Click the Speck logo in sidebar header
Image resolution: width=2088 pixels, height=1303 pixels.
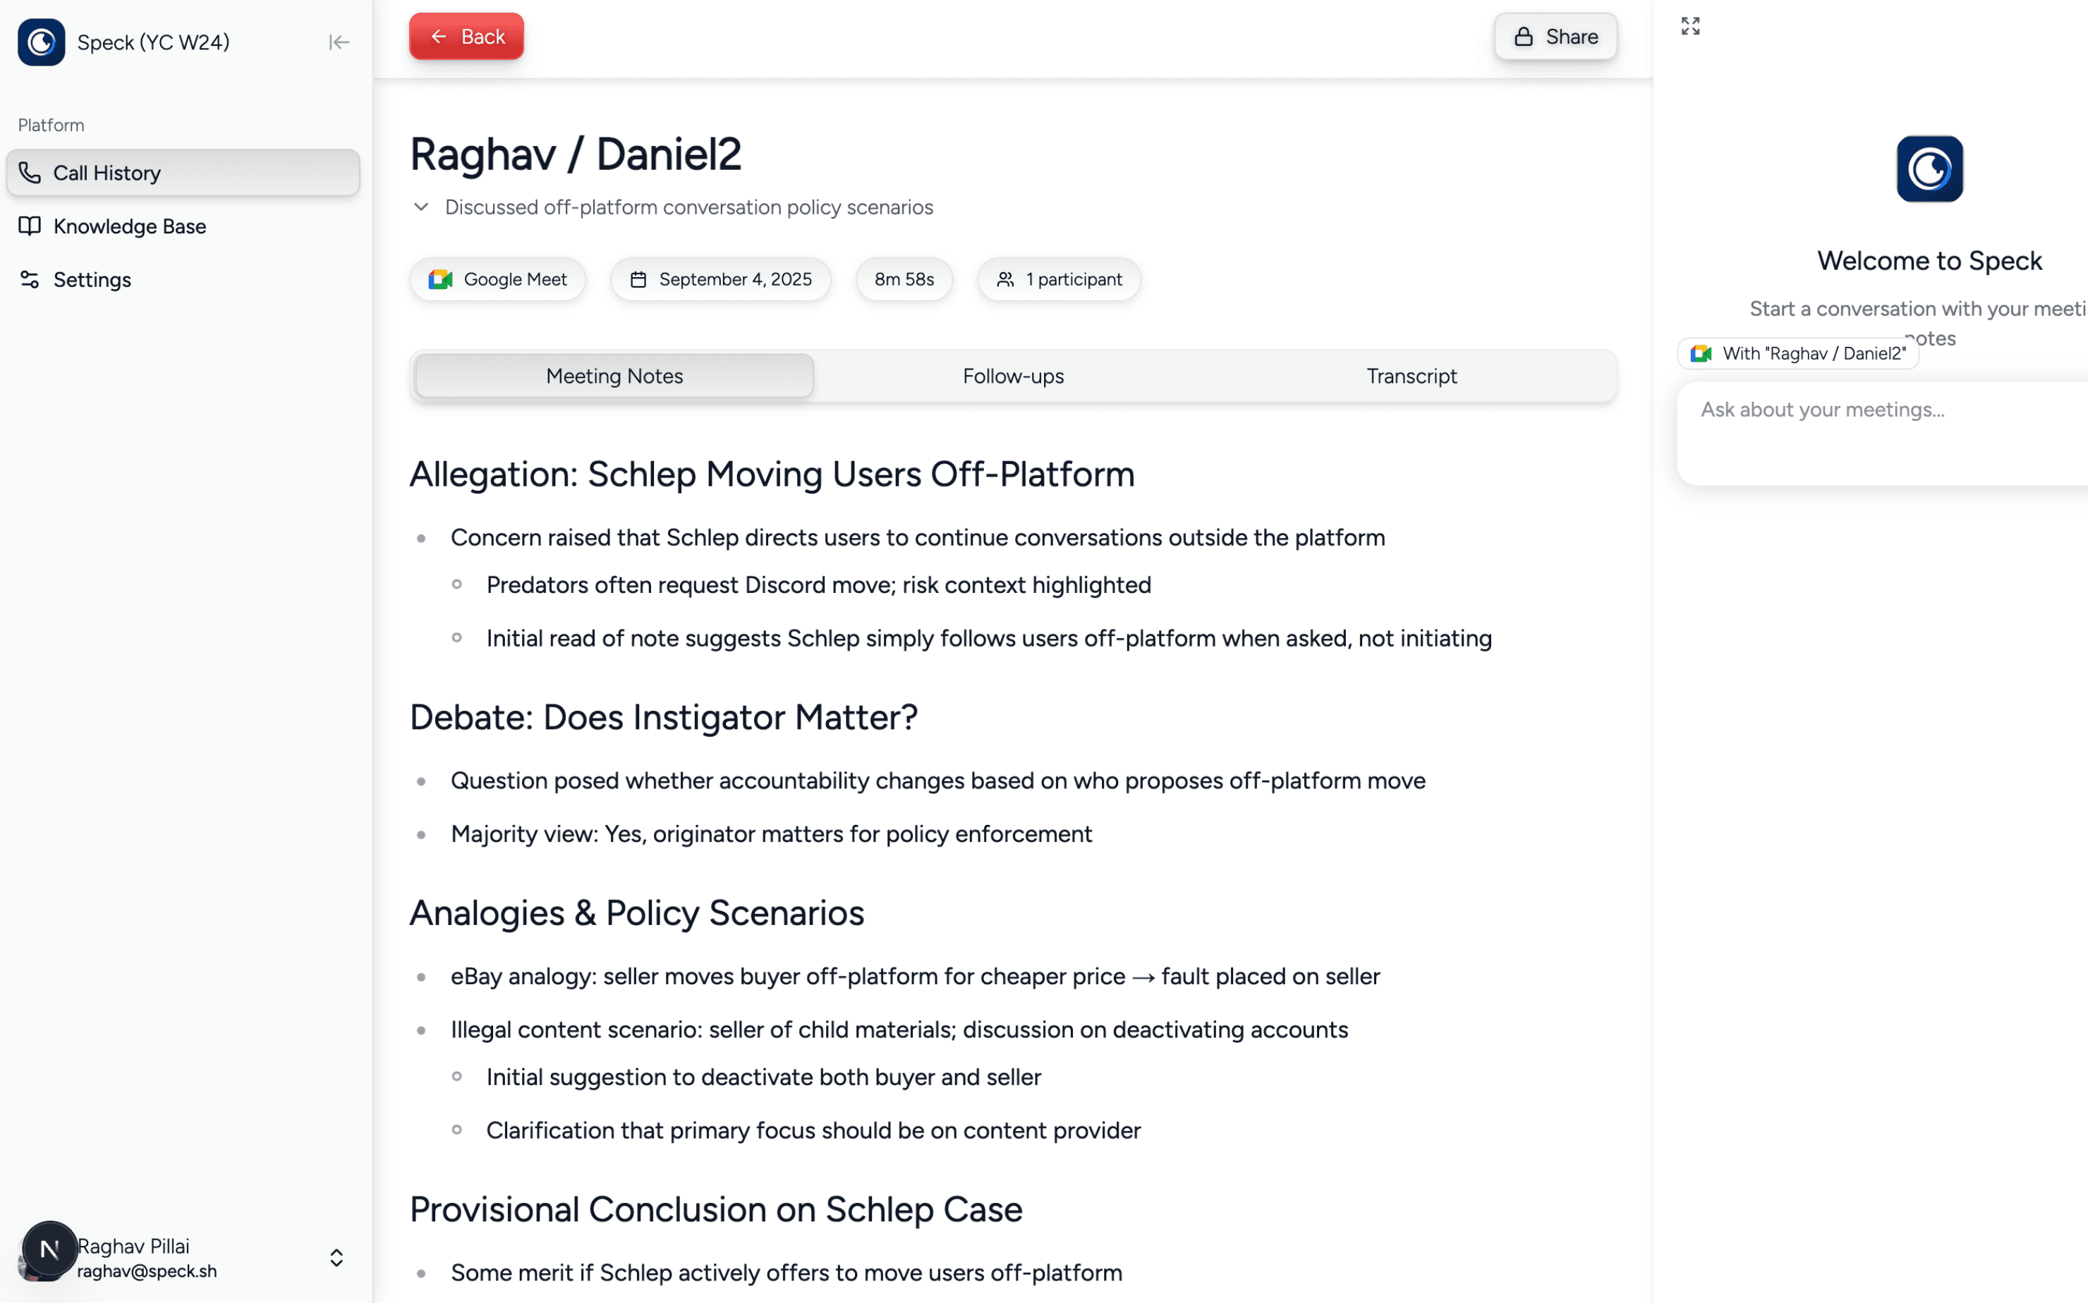coord(42,42)
